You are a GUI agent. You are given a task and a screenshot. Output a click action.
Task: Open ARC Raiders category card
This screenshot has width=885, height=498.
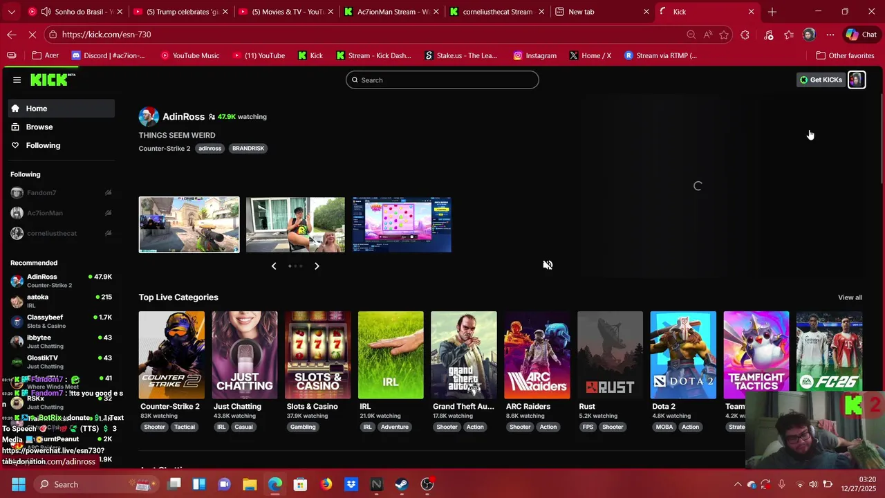(x=537, y=355)
